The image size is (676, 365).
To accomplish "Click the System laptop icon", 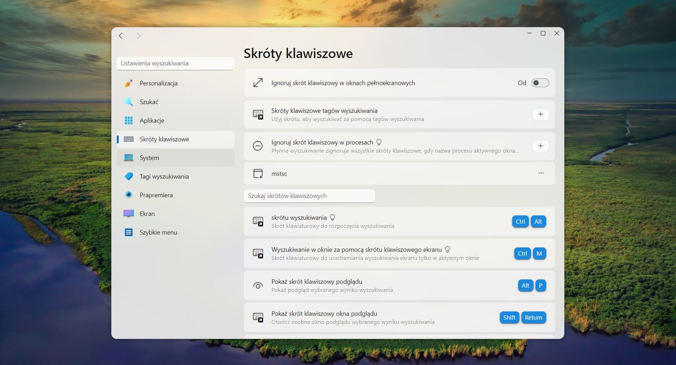I will click(128, 158).
